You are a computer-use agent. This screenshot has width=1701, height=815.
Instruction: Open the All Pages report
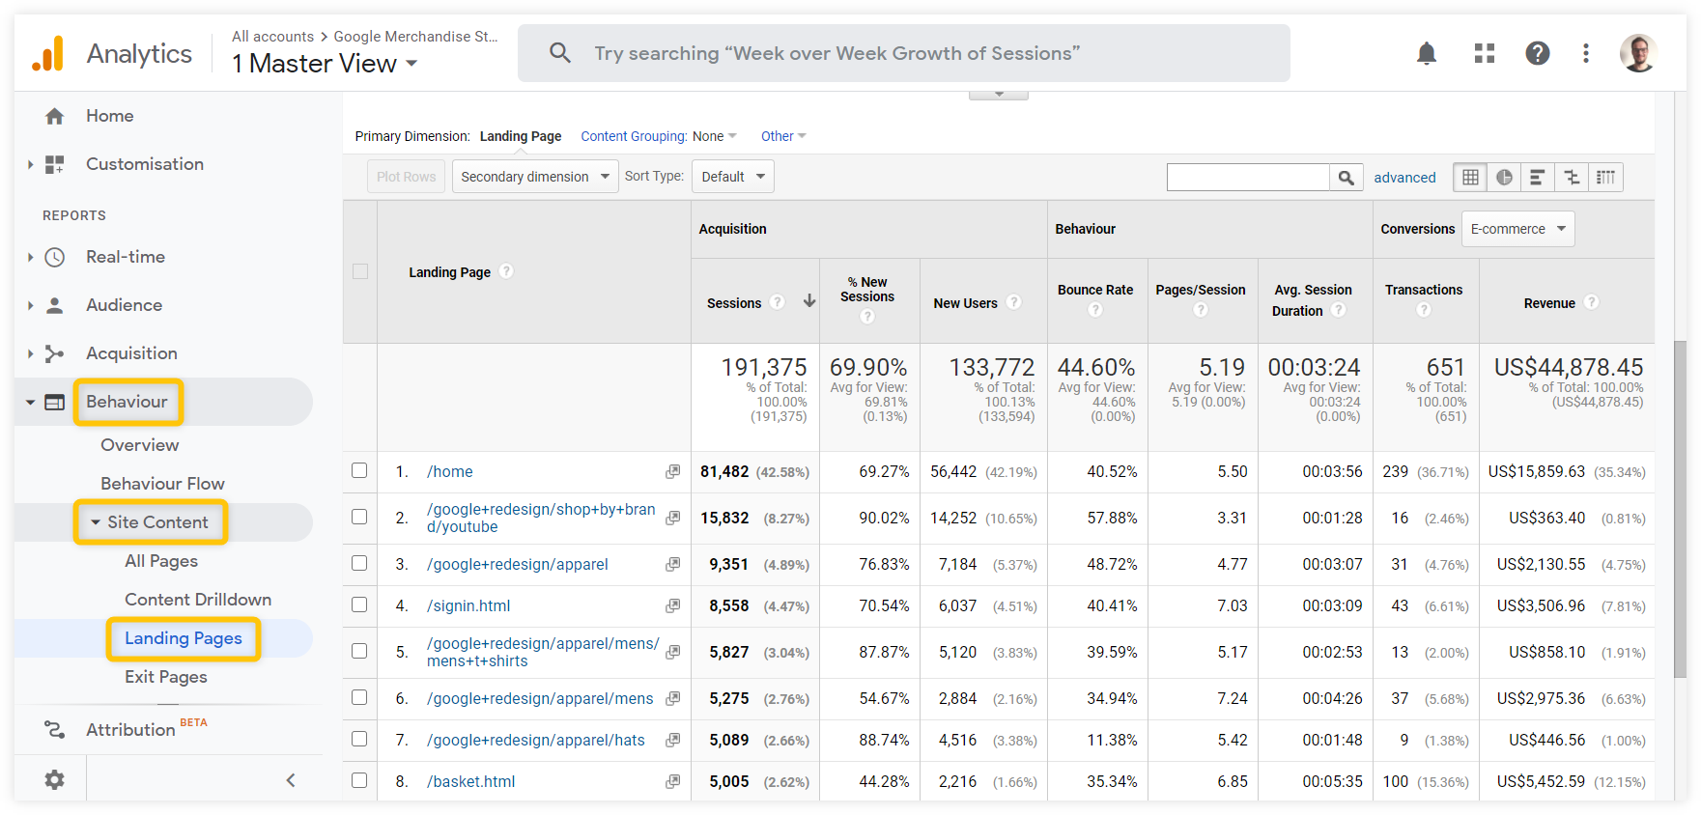pos(161,561)
